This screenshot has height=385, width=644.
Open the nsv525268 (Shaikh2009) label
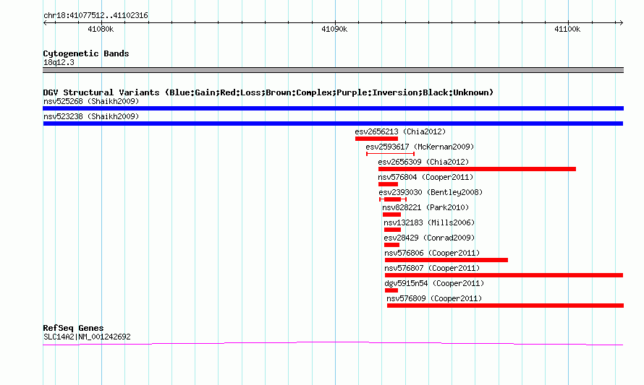(91, 101)
